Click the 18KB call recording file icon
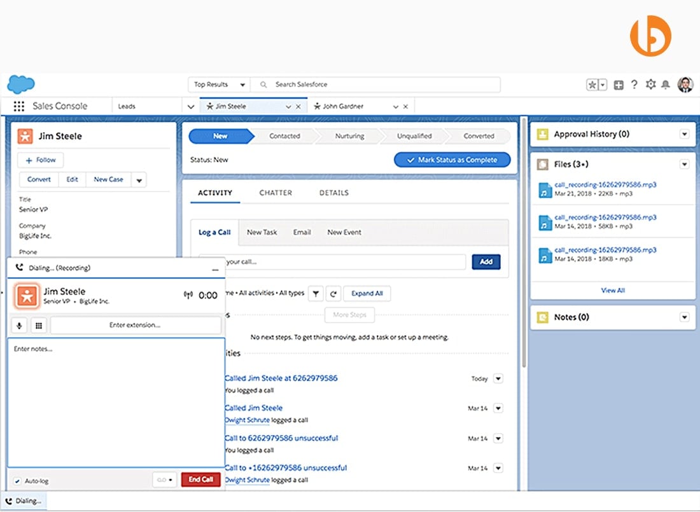The height and width of the screenshot is (512, 700). pos(545,255)
